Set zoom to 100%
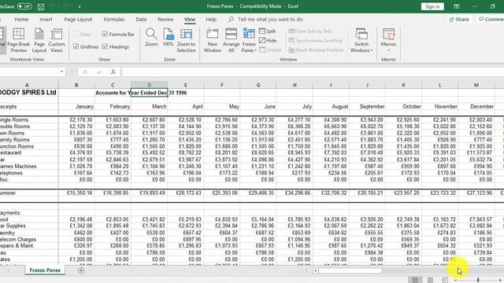Viewport: 504px width, 283px height. (x=168, y=37)
